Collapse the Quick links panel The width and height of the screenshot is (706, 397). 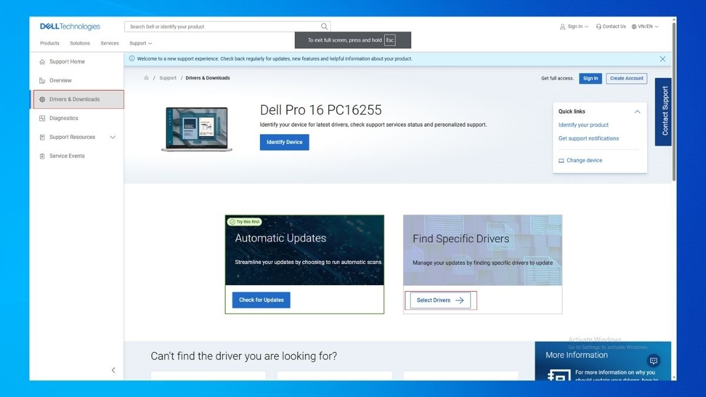637,111
